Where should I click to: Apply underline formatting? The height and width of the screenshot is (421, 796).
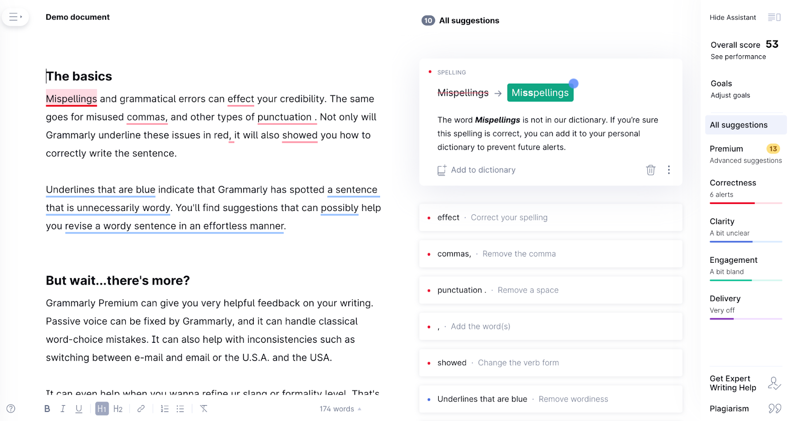click(x=79, y=408)
